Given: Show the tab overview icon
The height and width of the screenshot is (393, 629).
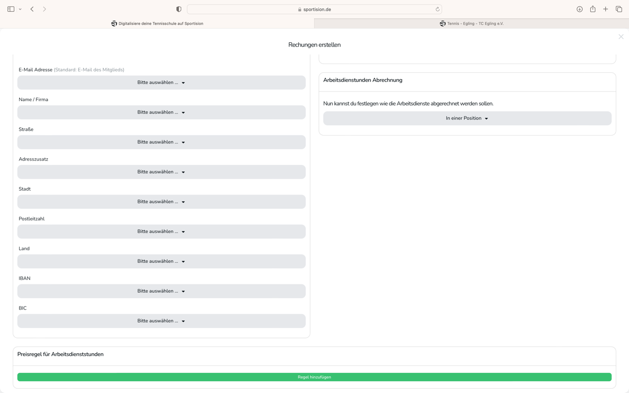Looking at the screenshot, I should coord(619,9).
